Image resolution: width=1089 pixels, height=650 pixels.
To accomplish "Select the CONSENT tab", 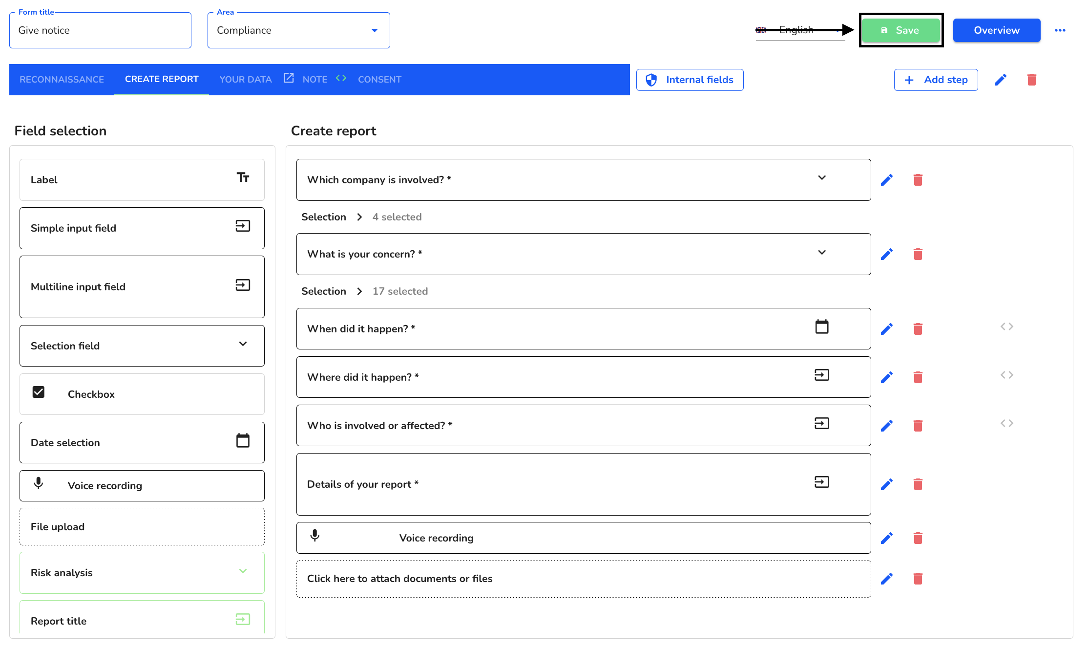I will (x=379, y=80).
